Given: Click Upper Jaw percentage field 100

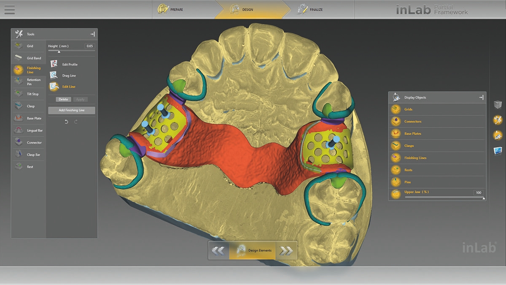Looking at the screenshot, I should pyautogui.click(x=479, y=193).
